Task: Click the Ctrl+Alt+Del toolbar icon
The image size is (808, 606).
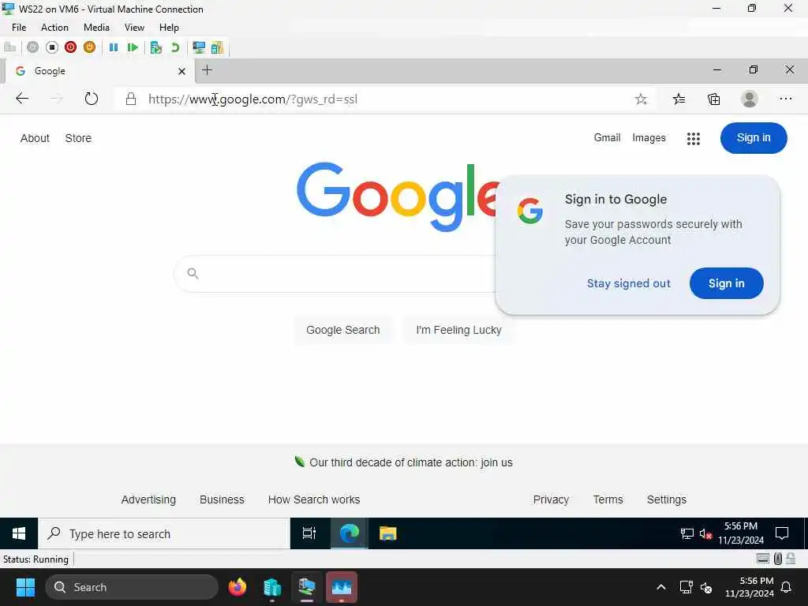Action: click(x=9, y=47)
